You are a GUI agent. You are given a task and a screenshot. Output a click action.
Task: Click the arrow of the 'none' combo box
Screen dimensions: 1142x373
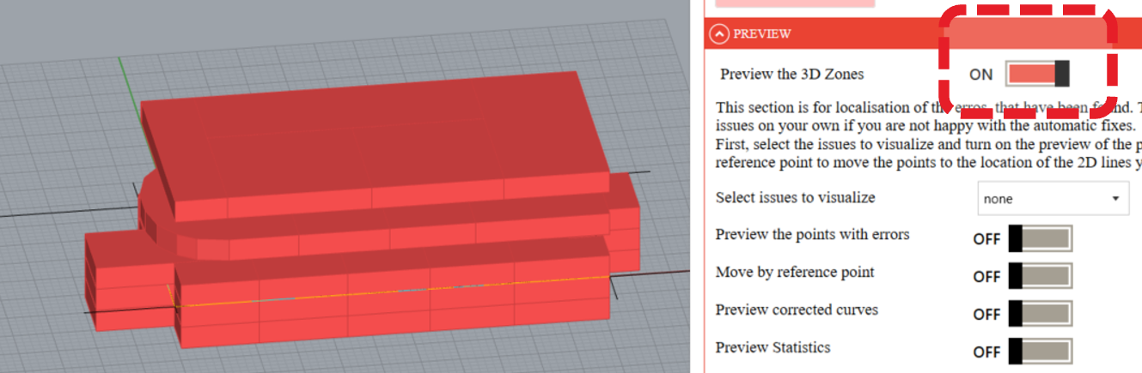click(1115, 199)
